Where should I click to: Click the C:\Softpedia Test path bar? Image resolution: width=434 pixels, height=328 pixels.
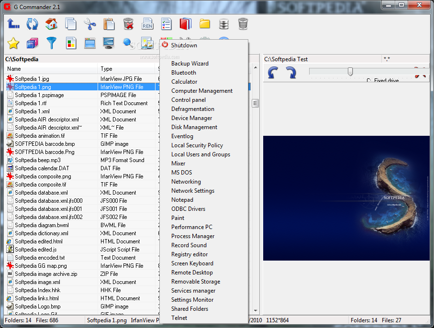click(322, 59)
